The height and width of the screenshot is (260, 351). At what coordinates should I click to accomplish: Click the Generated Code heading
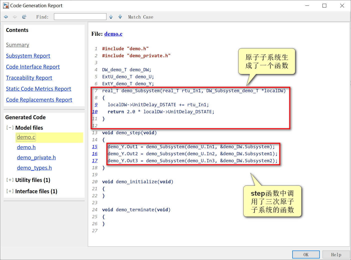[25, 117]
